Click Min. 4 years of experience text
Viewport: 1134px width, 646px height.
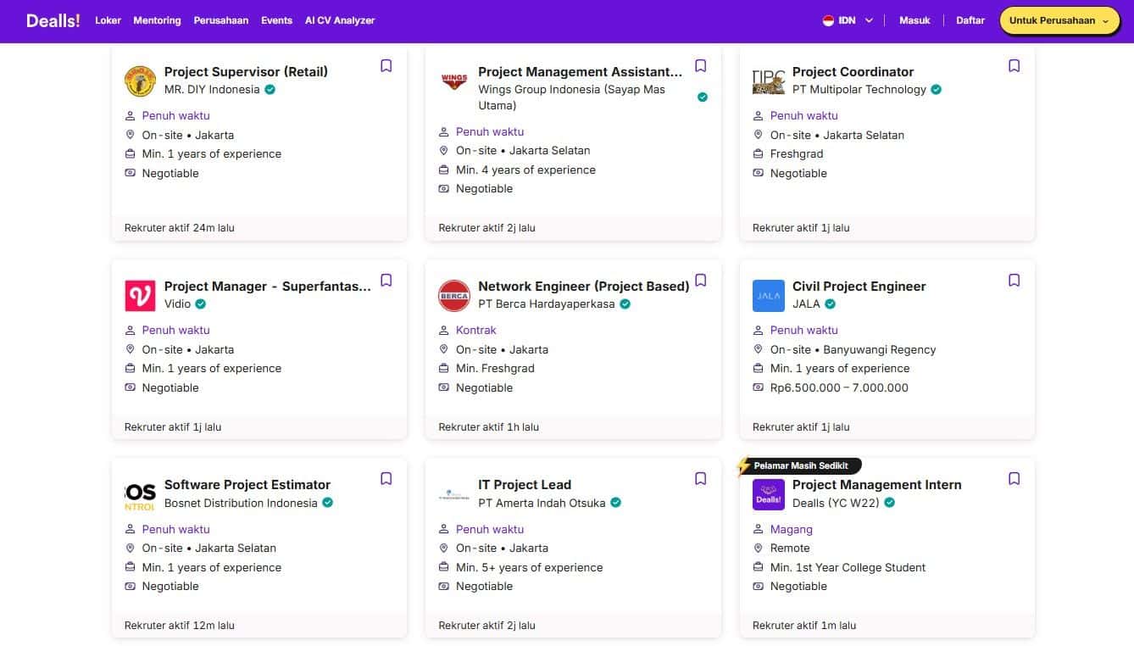click(x=525, y=170)
